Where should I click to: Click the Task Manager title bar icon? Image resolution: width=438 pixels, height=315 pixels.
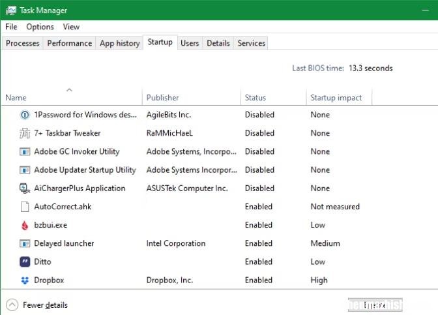[x=11, y=10]
